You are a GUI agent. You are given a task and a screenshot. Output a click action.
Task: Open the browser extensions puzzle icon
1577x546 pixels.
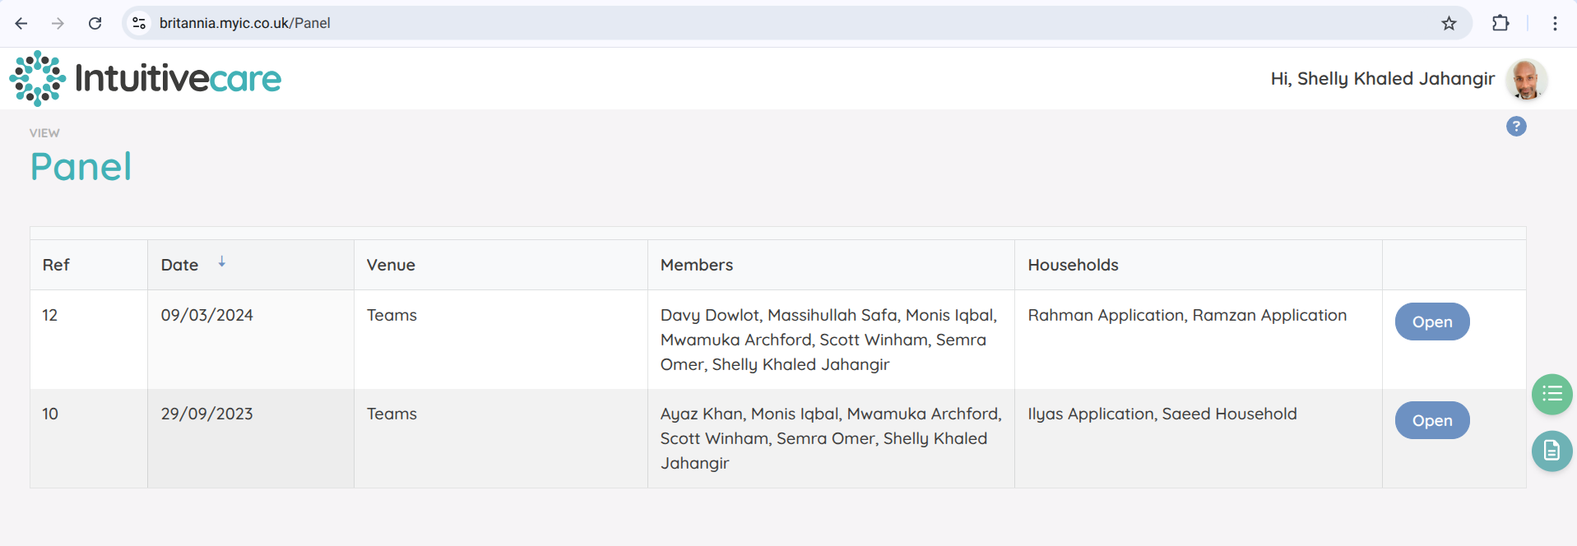1500,23
